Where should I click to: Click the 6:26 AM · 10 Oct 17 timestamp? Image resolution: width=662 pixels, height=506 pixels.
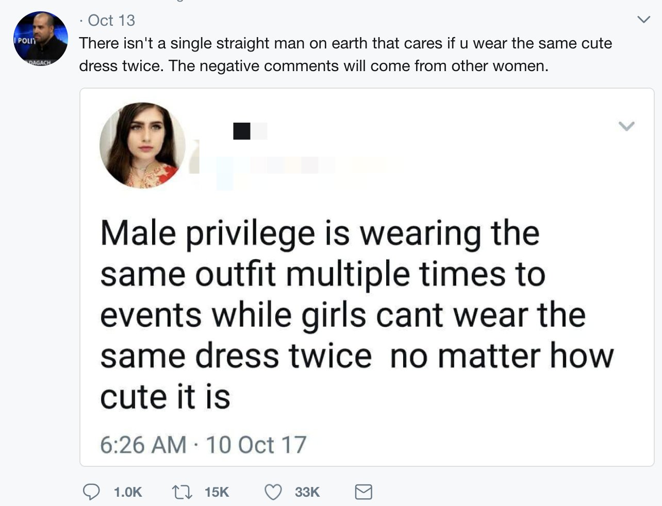203,445
